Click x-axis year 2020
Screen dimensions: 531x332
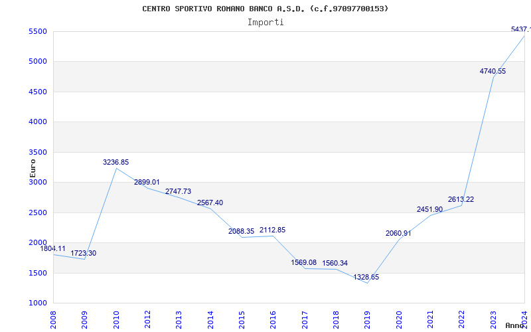(399, 320)
